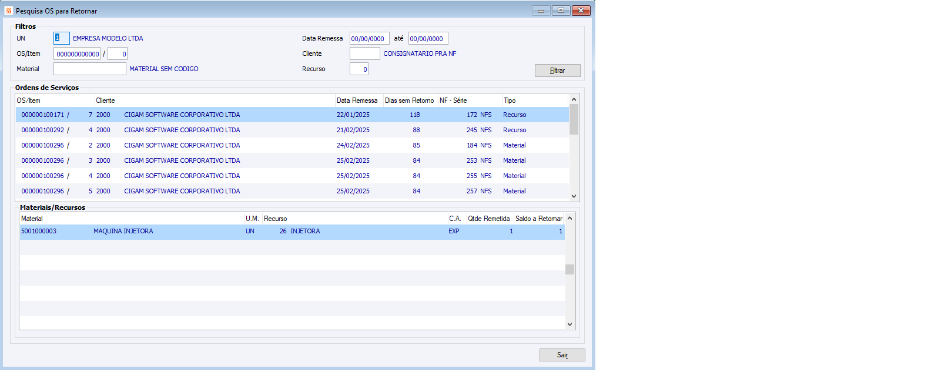Screen dimensions: 928x382
Task: Click the UN input field
Action: pyautogui.click(x=62, y=38)
